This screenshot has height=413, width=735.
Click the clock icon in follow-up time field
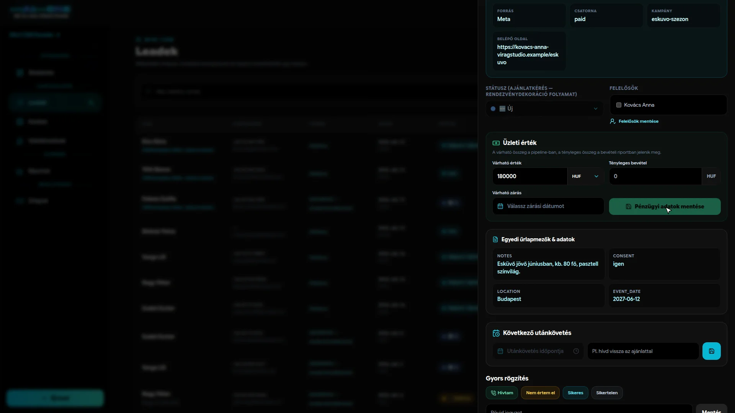(576, 351)
